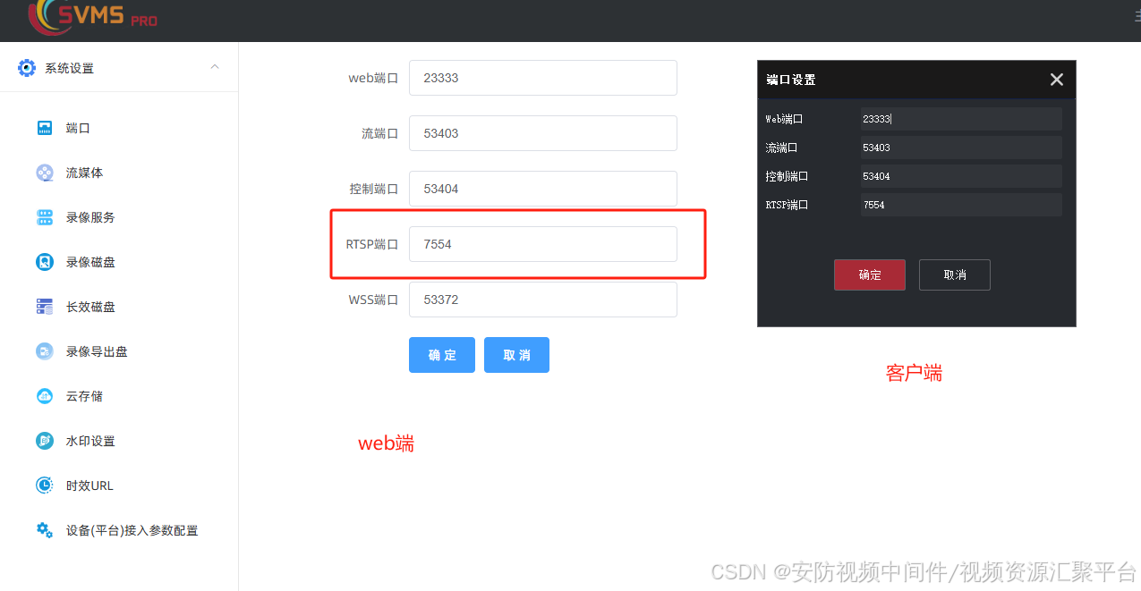Click the 控制端口 label in web form

tap(374, 189)
